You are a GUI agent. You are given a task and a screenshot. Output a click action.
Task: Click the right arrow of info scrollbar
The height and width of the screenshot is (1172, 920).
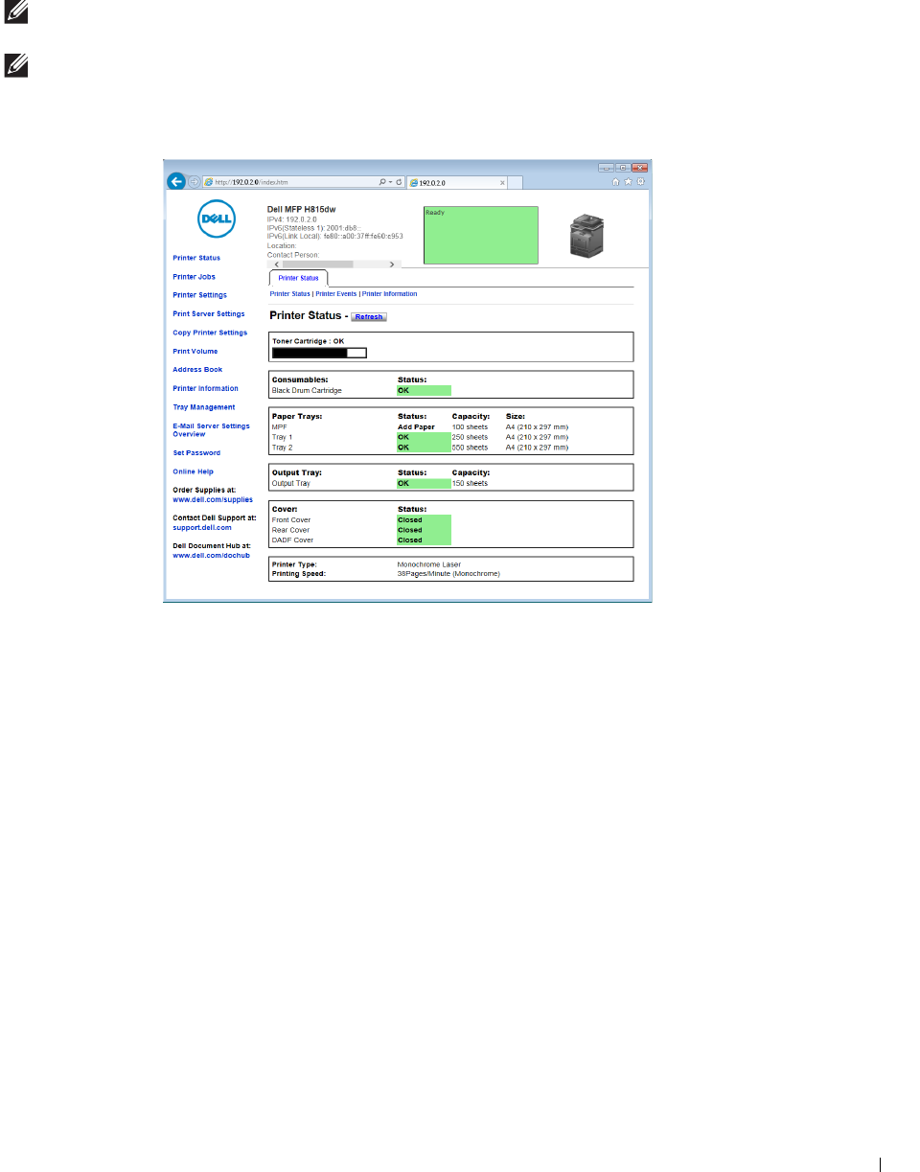392,264
